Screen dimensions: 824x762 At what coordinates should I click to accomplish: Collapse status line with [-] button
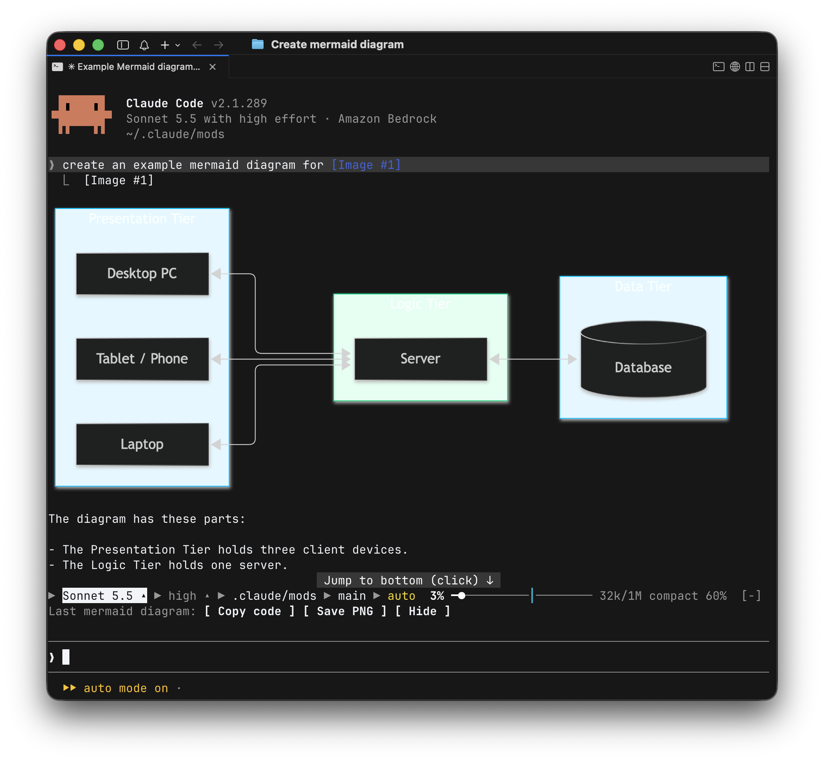(751, 596)
